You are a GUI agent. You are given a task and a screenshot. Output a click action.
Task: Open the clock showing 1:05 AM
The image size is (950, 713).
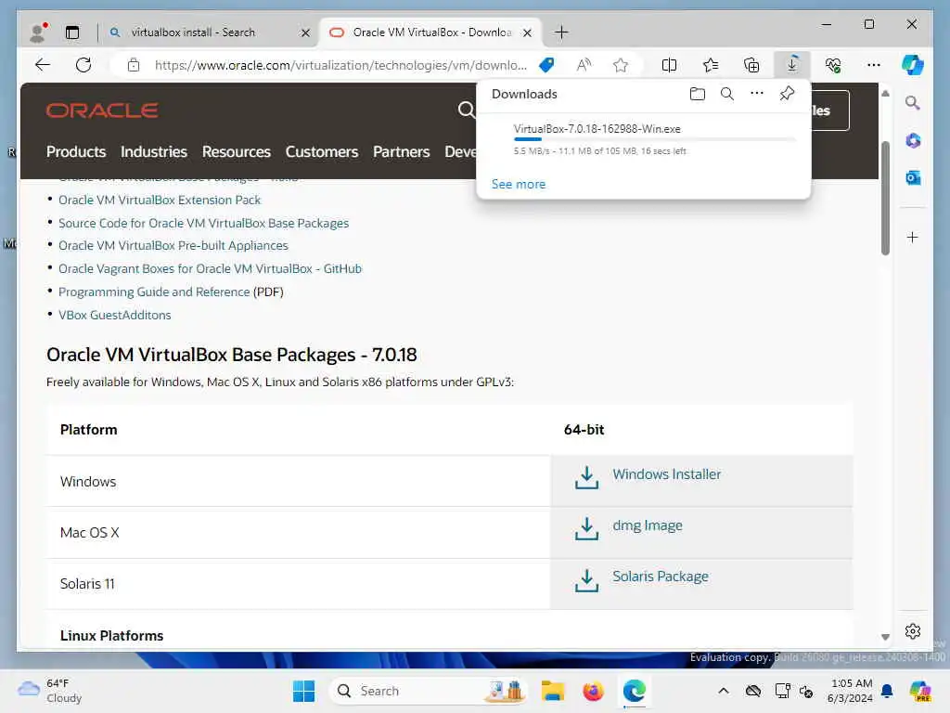(851, 691)
